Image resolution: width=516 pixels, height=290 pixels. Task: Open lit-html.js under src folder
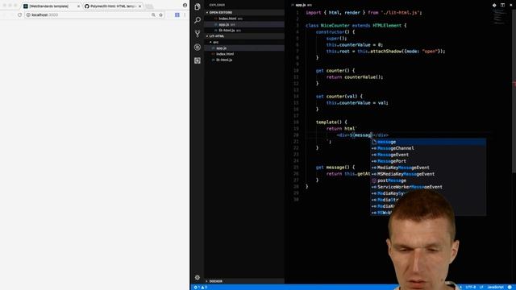point(243,60)
